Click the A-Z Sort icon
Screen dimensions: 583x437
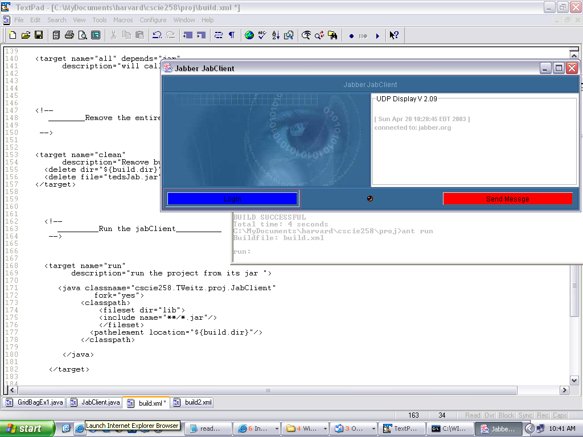pyautogui.click(x=276, y=35)
